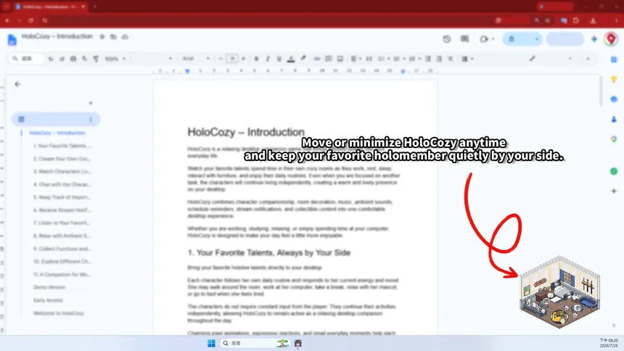The image size is (624, 351).
Task: Open the Google account avatar
Action: click(x=611, y=39)
